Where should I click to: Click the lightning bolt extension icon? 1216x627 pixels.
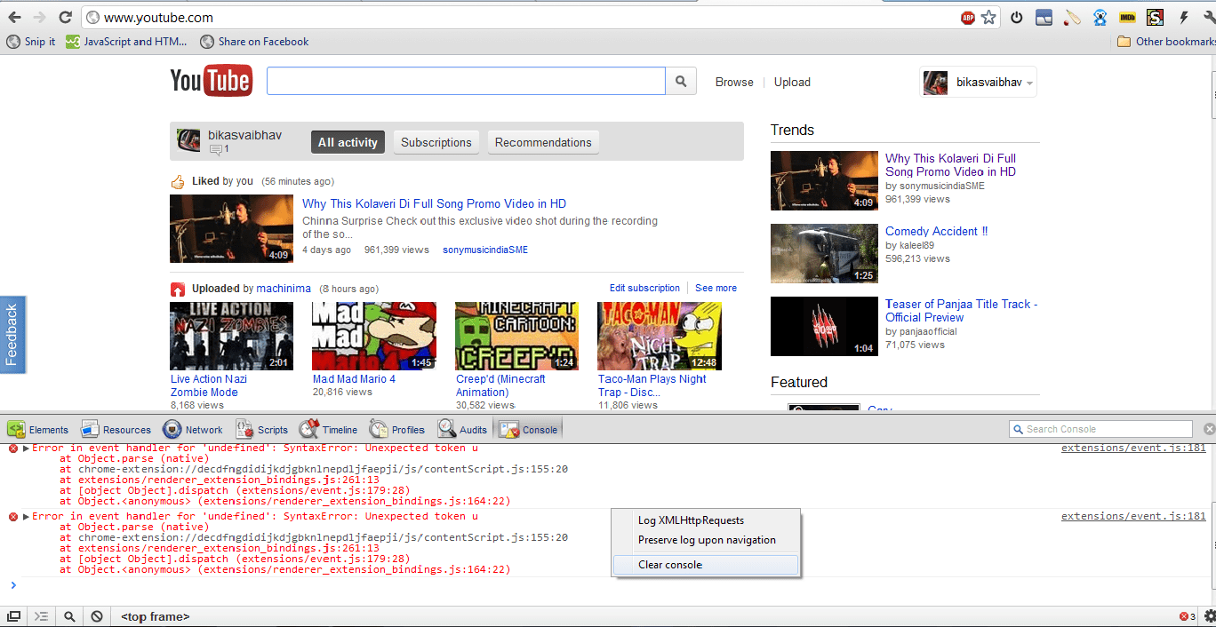tap(1183, 17)
